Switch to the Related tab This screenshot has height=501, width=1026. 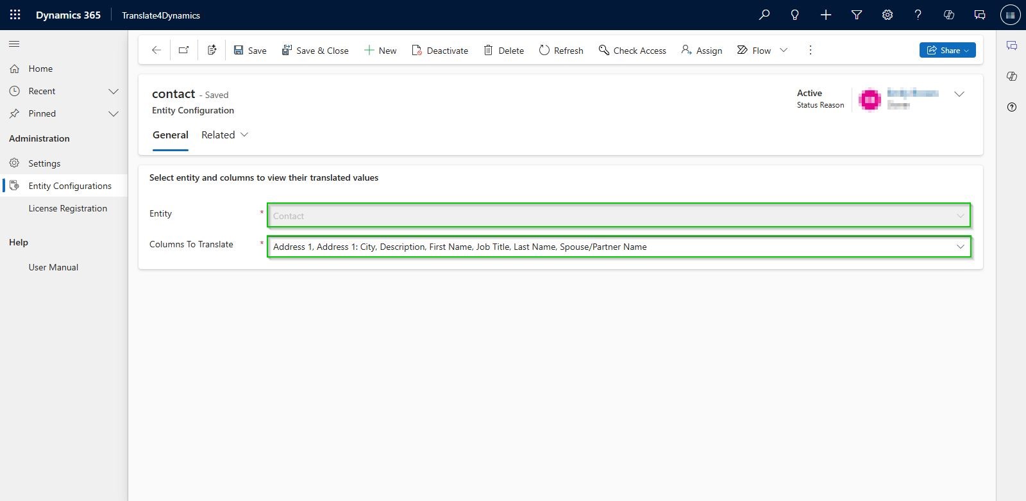pyautogui.click(x=224, y=135)
